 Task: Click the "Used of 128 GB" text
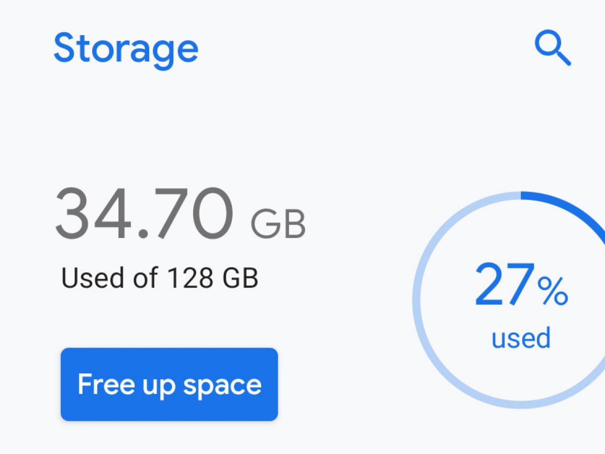159,278
